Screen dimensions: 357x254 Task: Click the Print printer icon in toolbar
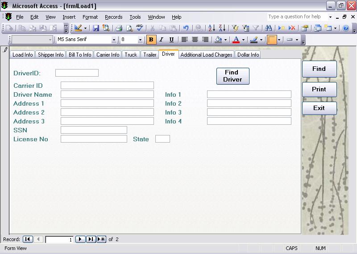[x=119, y=28]
